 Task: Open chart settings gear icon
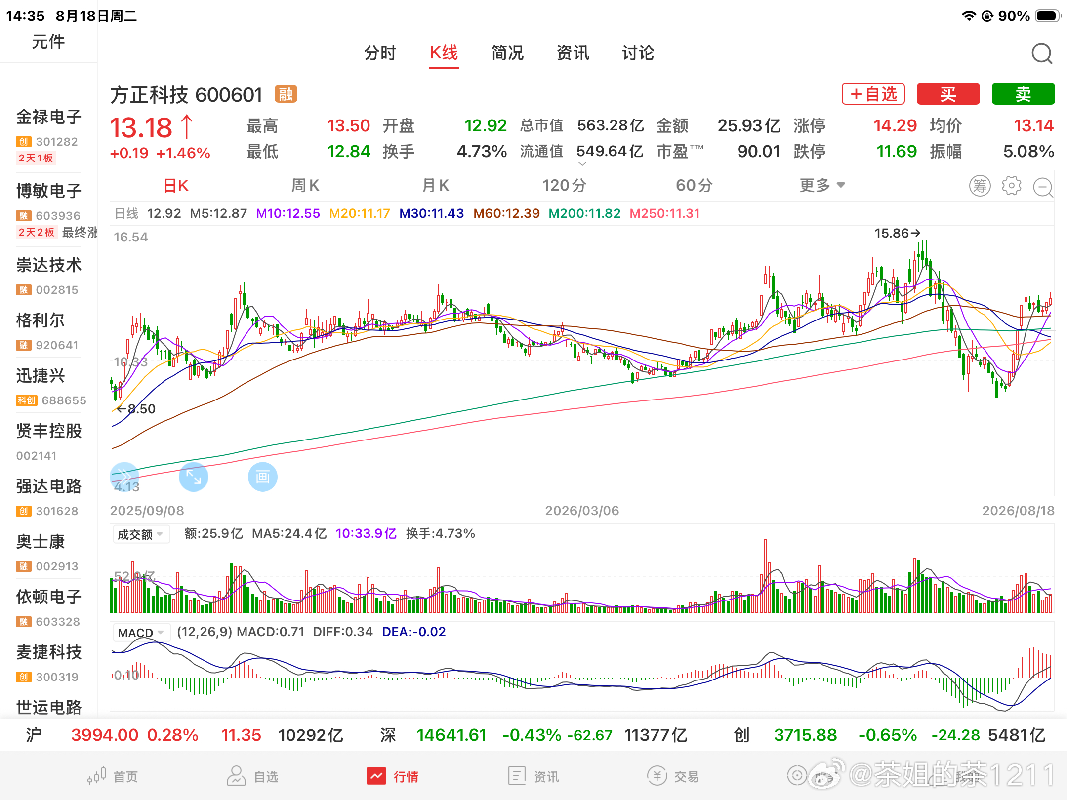click(1011, 186)
